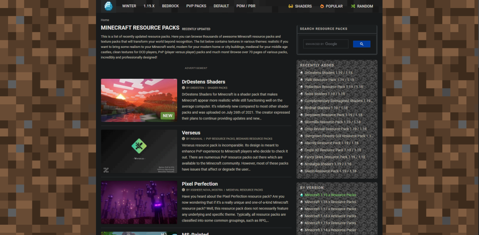
Task: Click the bullet icon beside Solas Shaders
Action: tap(302, 94)
